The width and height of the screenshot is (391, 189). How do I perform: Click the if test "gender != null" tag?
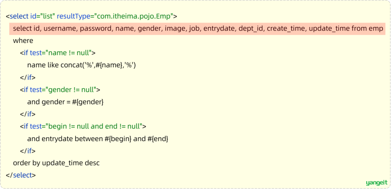60,90
